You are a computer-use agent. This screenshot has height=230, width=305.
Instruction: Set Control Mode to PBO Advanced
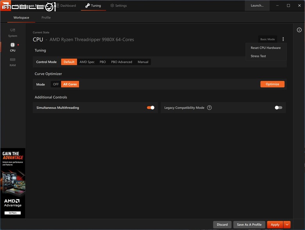(122, 62)
